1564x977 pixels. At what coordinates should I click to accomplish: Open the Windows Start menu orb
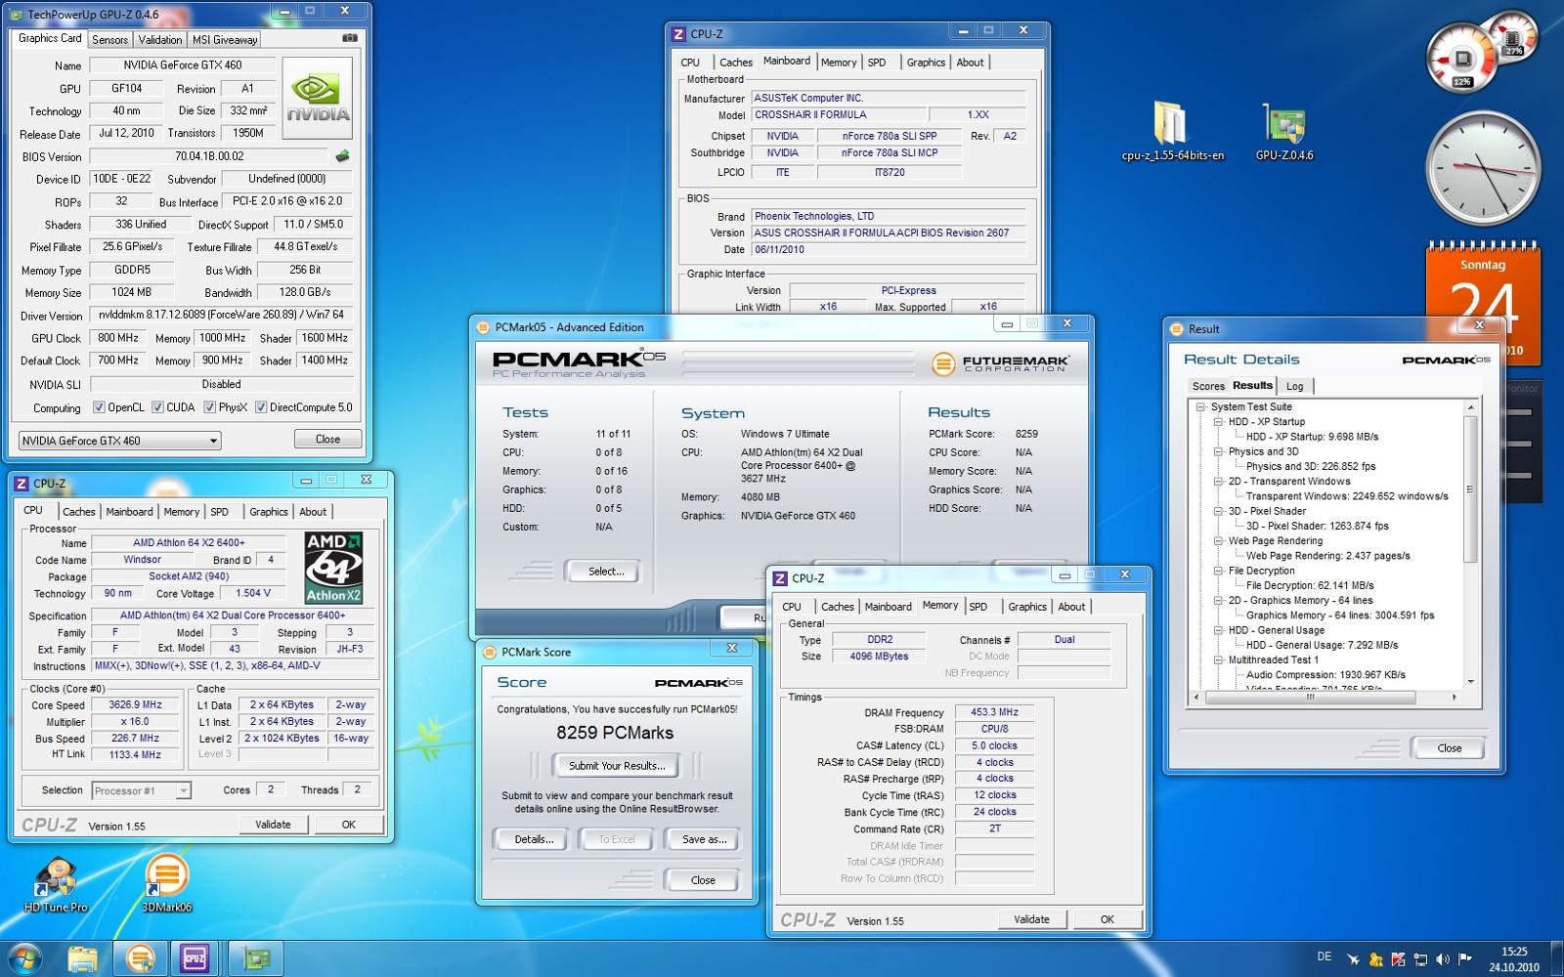pos(23,958)
